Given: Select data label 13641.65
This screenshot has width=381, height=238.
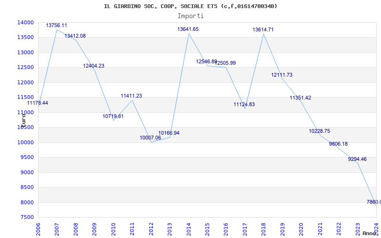Looking at the screenshot, I should [188, 30].
